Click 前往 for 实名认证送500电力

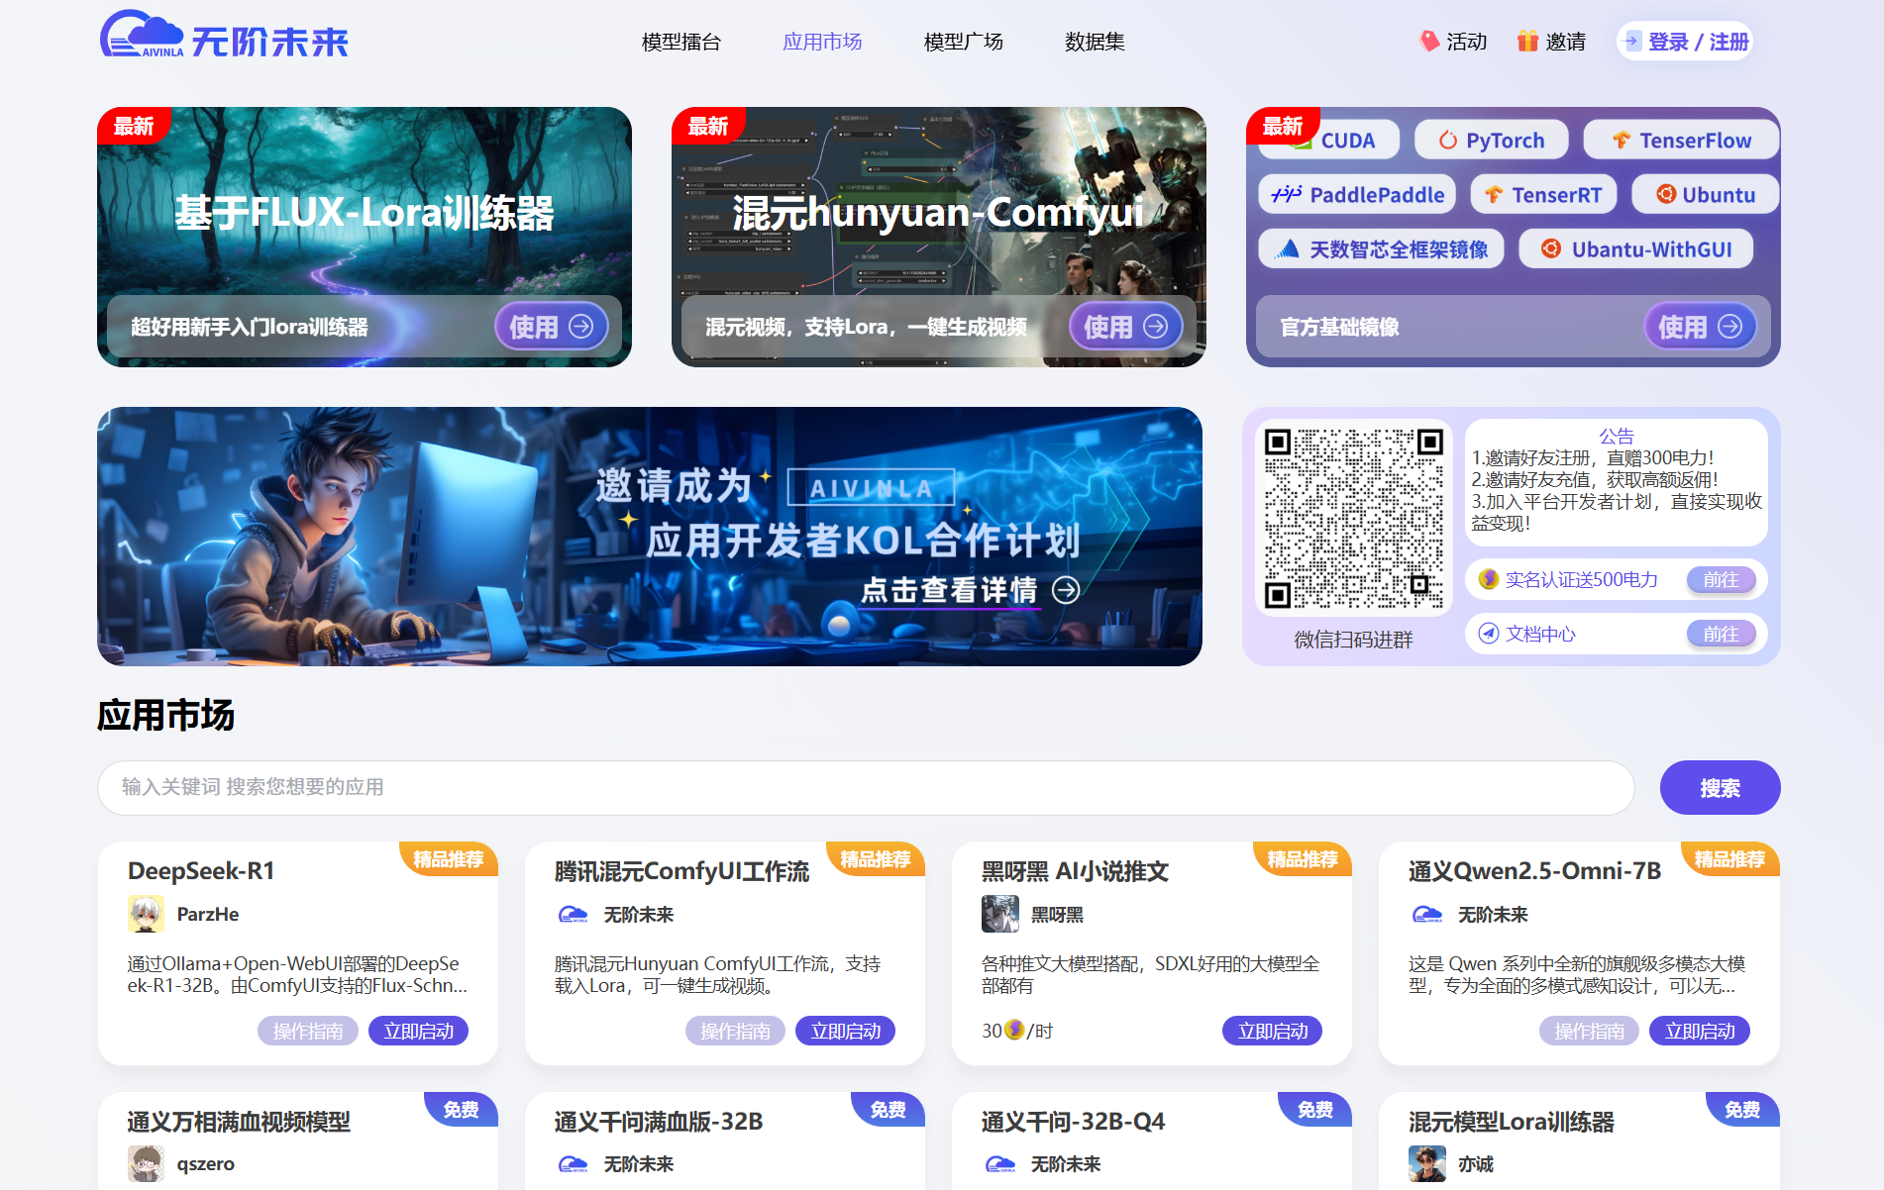(1721, 579)
